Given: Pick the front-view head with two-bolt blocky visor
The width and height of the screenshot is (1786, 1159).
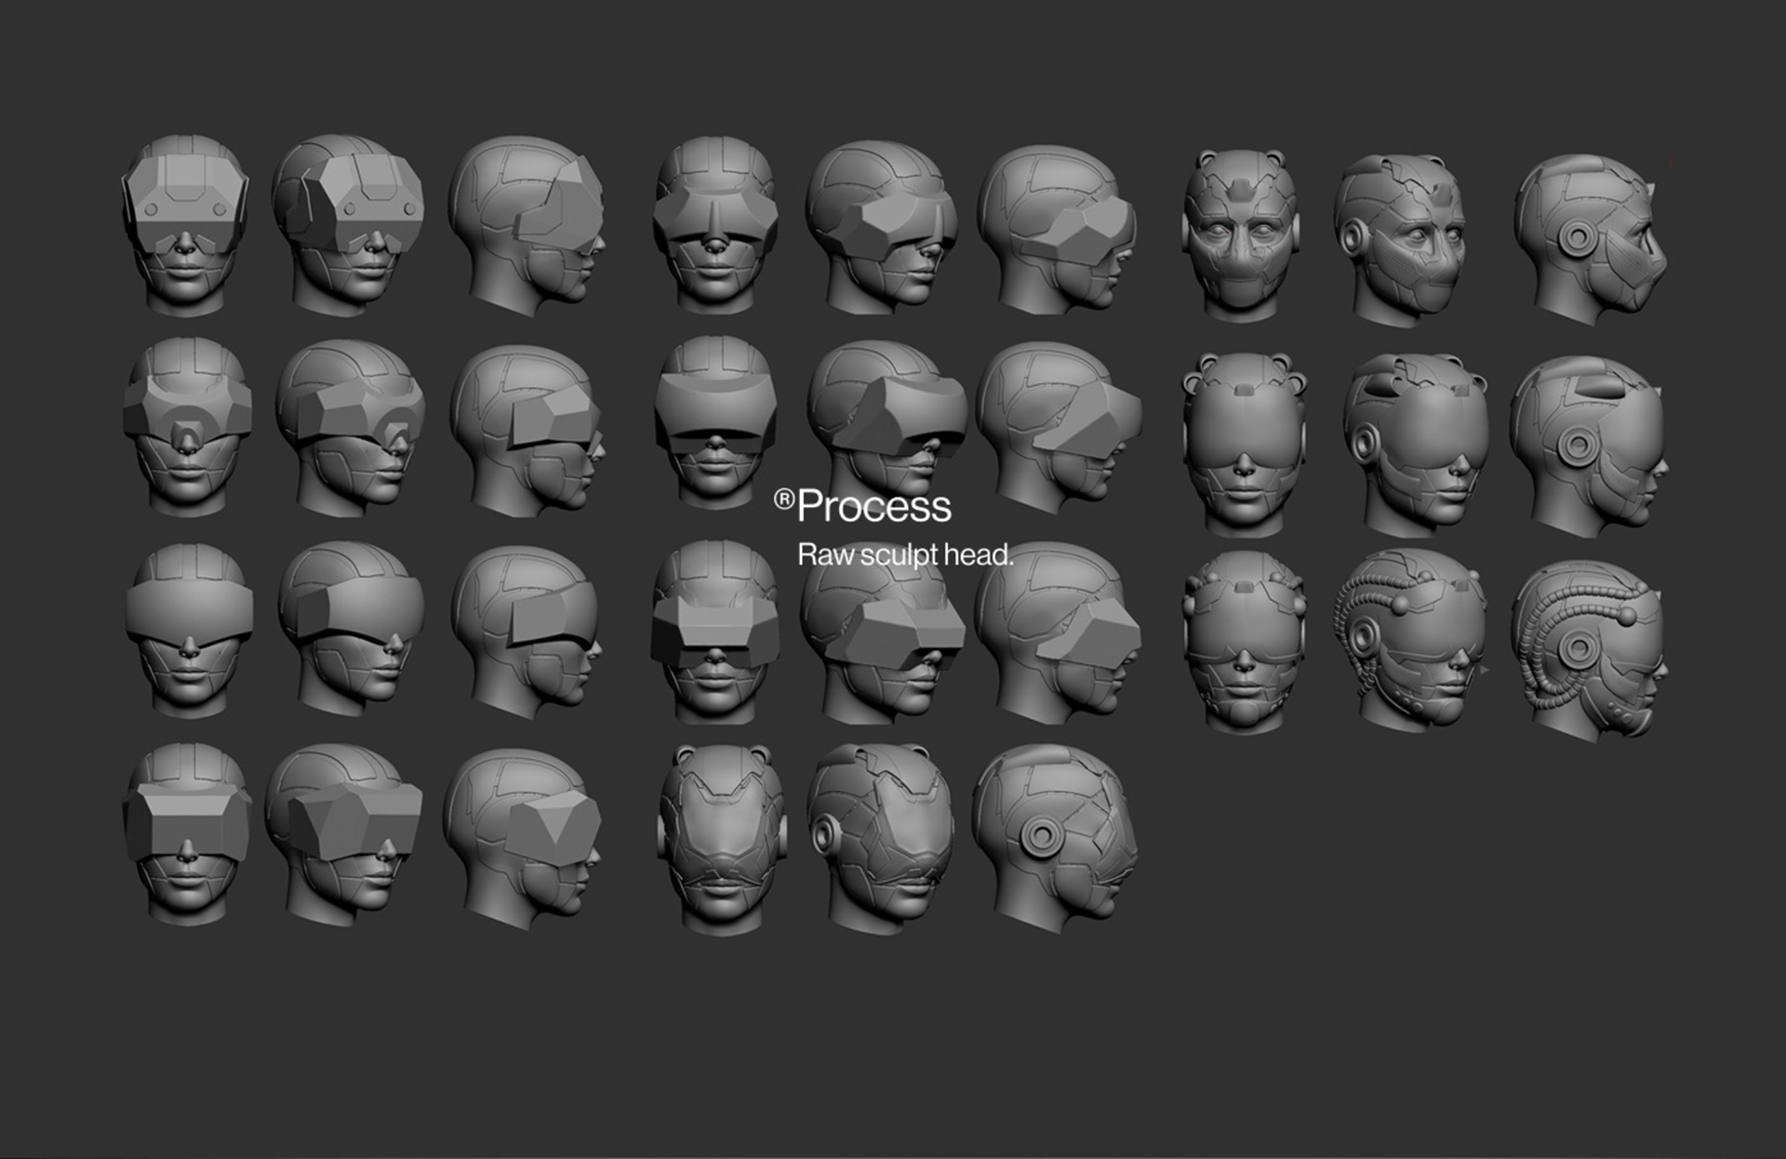Looking at the screenshot, I should click(186, 225).
